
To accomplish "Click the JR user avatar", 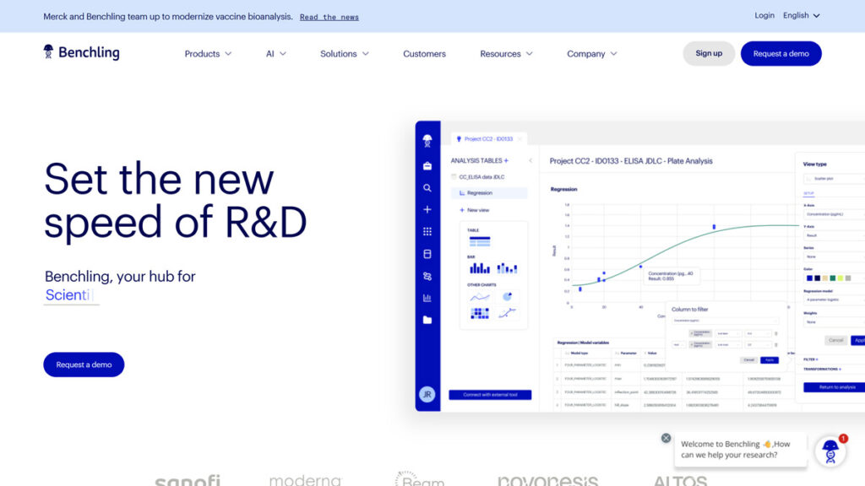I will 427,394.
